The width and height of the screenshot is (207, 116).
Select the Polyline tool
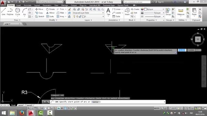pyautogui.click(x=10, y=12)
